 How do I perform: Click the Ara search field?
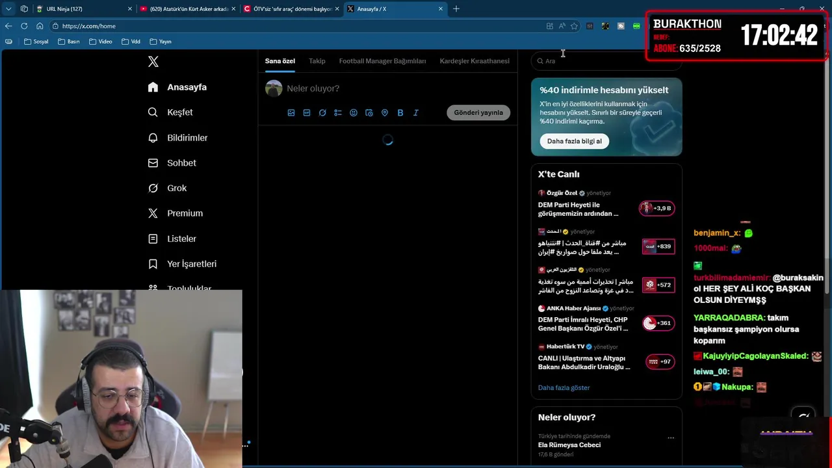point(606,61)
